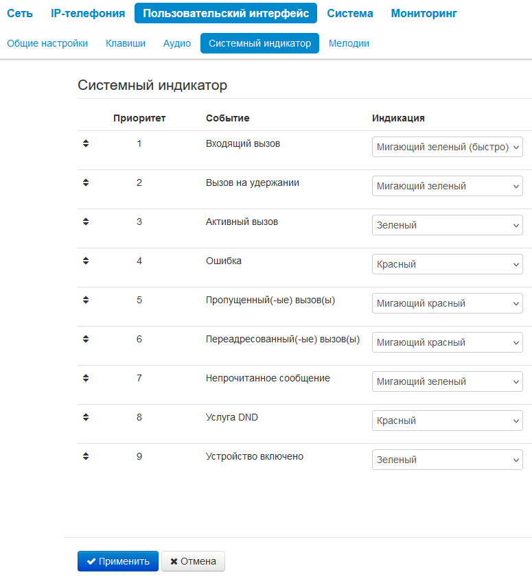Click the priority arrows for Услуга DND
Screen dimensions: 532x579
(x=86, y=417)
